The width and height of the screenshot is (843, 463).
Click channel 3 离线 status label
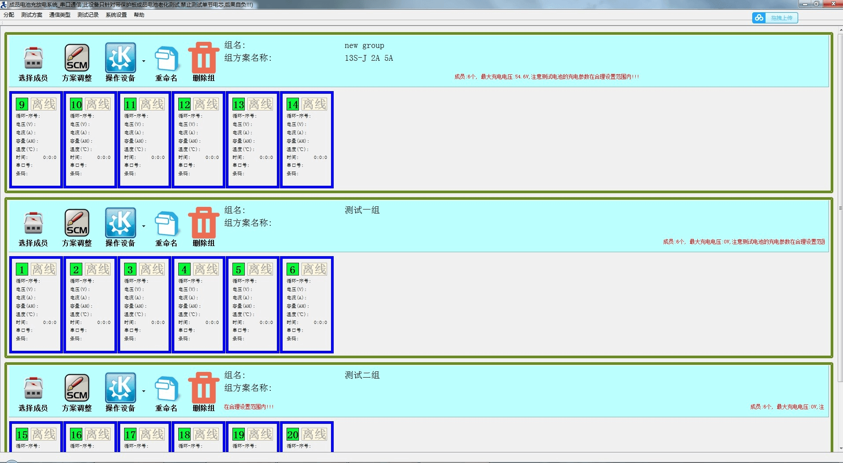[x=152, y=269]
